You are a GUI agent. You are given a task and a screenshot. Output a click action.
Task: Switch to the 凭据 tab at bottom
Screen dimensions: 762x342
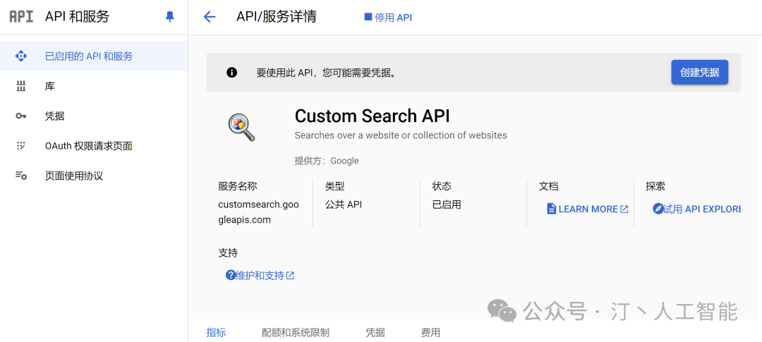point(375,333)
